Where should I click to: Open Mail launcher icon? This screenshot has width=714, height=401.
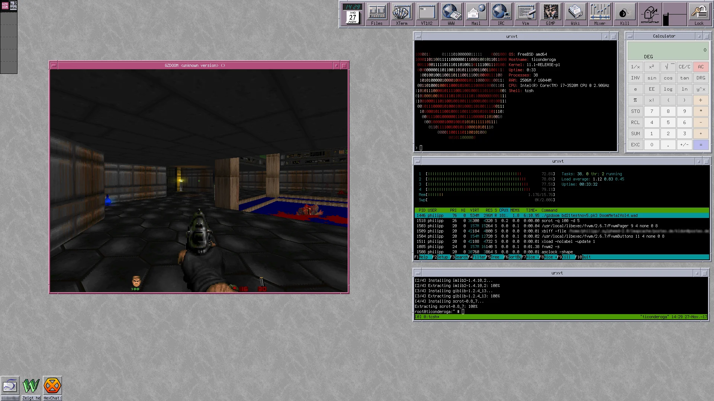pos(476,14)
